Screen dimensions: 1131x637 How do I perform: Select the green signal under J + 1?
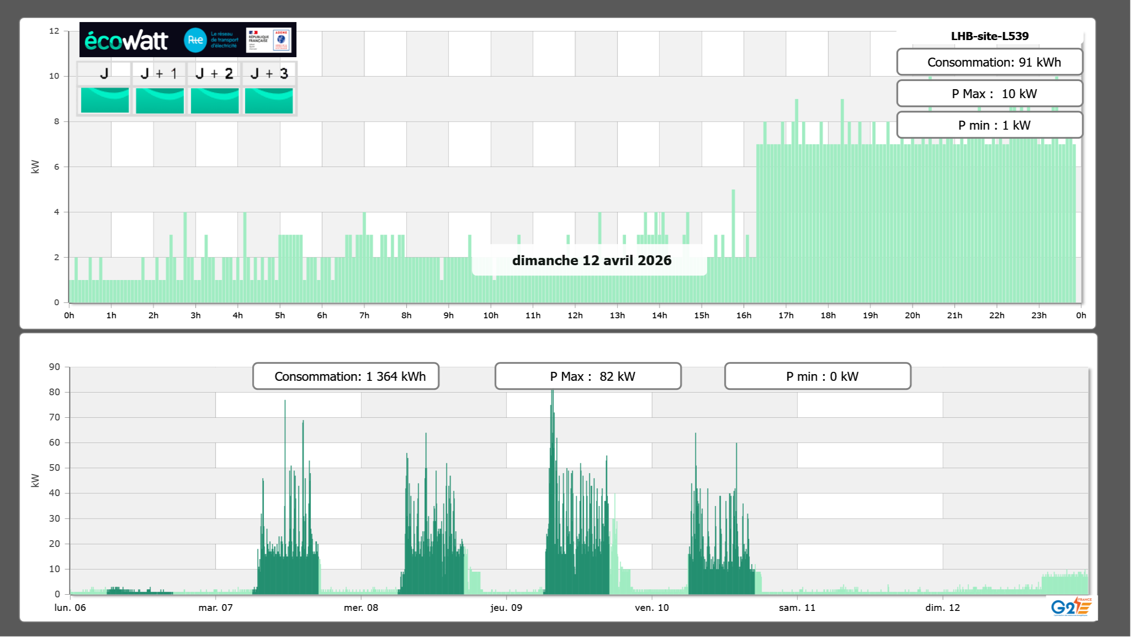click(160, 100)
